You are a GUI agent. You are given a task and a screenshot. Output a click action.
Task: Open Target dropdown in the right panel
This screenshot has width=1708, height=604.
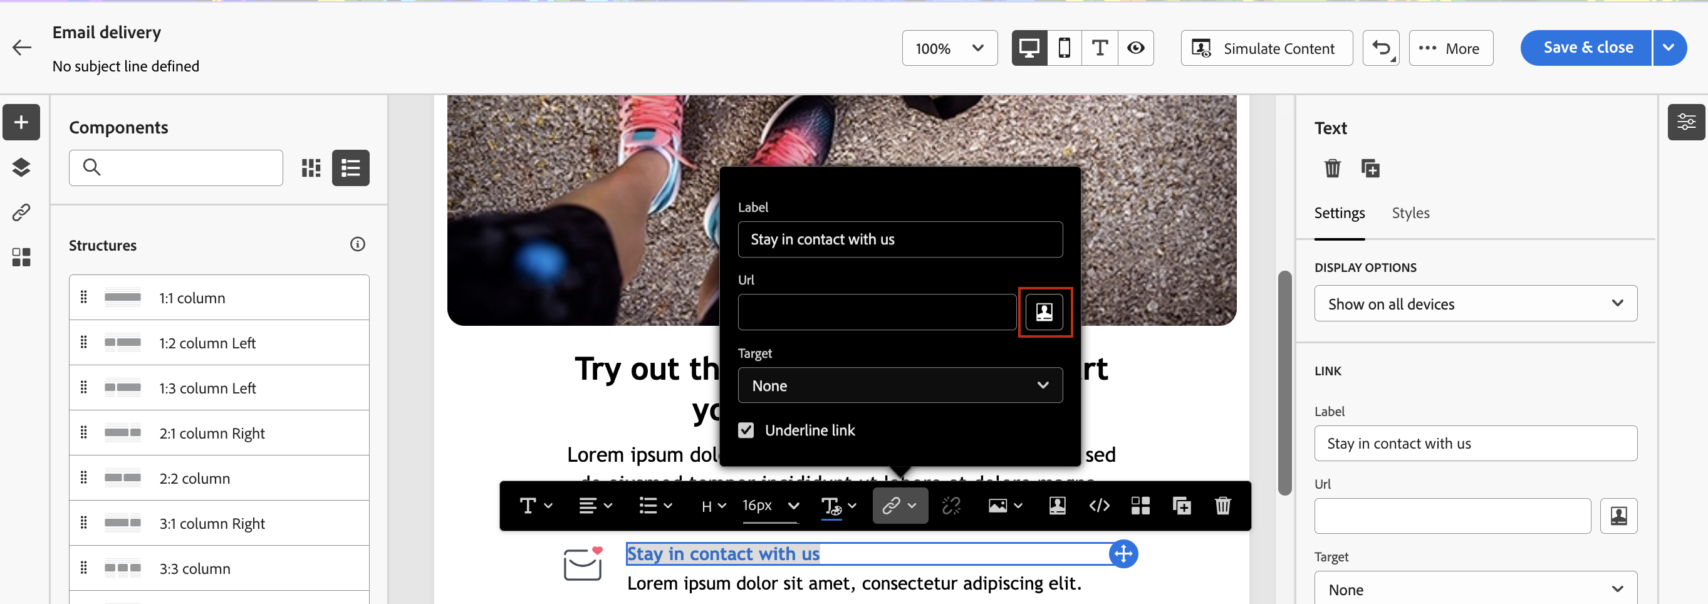pos(1476,589)
